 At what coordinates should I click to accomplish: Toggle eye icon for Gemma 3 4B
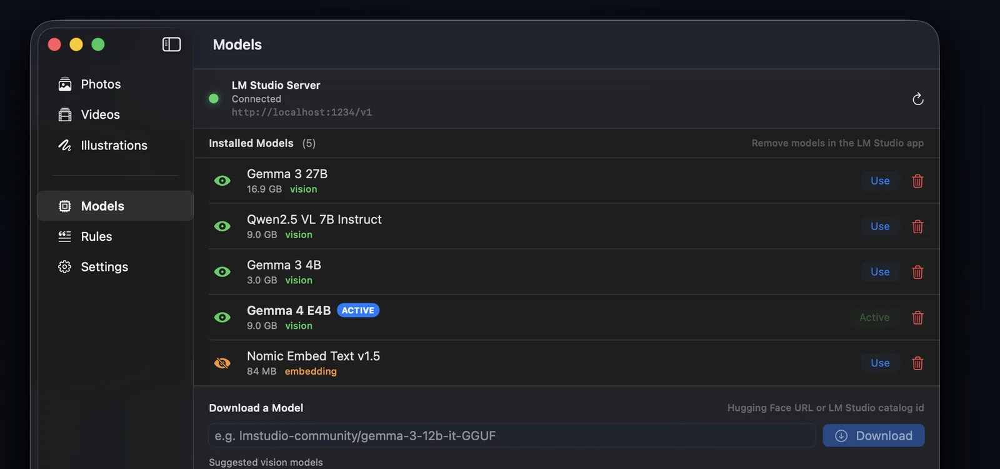coord(222,272)
